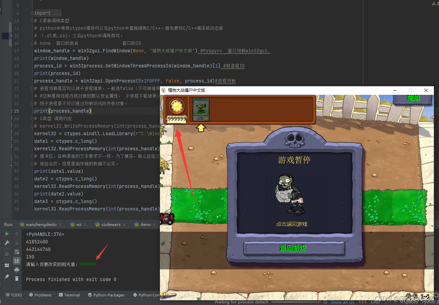
Task: Close the codewars run tab
Action: pyautogui.click(x=125, y=225)
